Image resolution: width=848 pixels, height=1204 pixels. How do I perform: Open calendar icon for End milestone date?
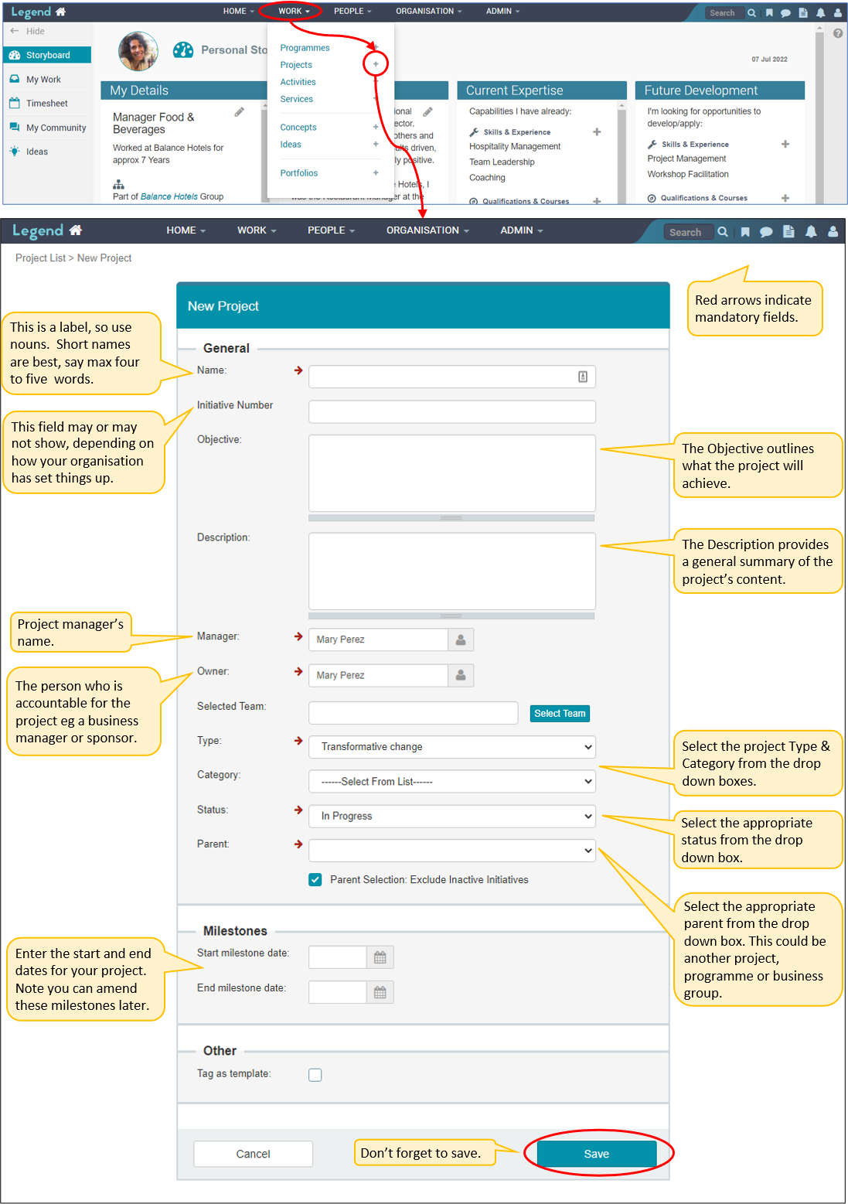pos(380,992)
